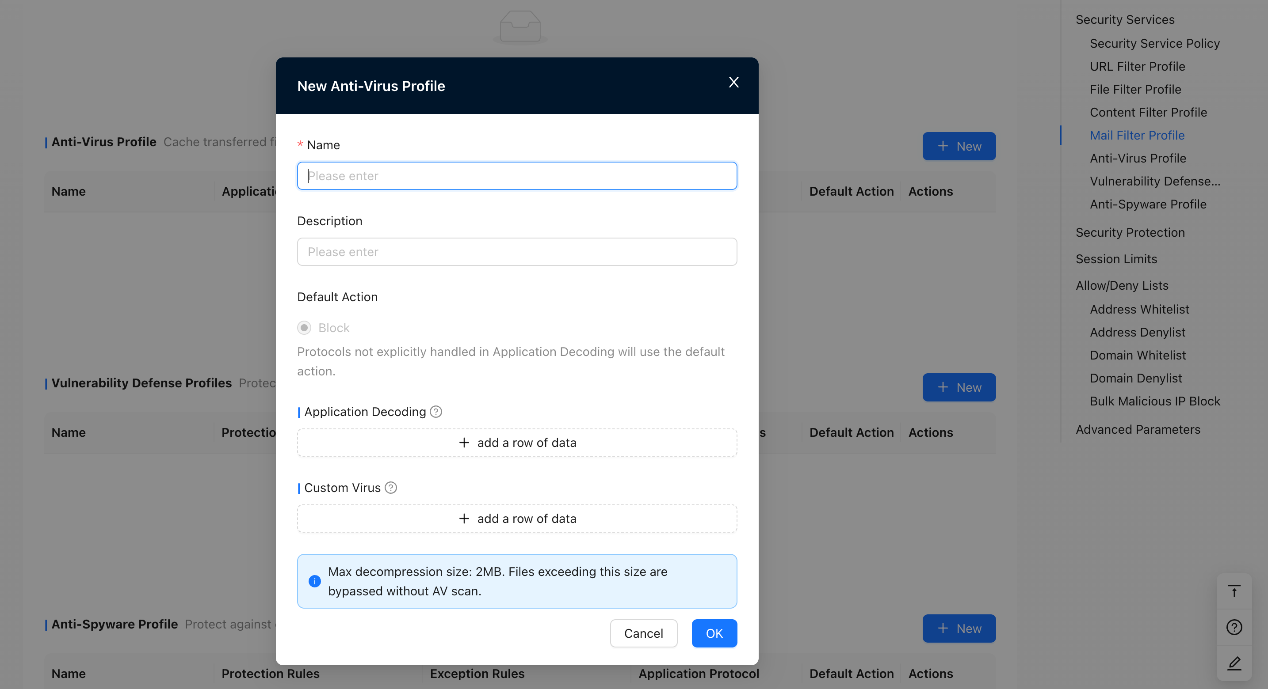The image size is (1268, 689).
Task: Click Application Protocol header in Anti-Spyware table
Action: pos(699,674)
